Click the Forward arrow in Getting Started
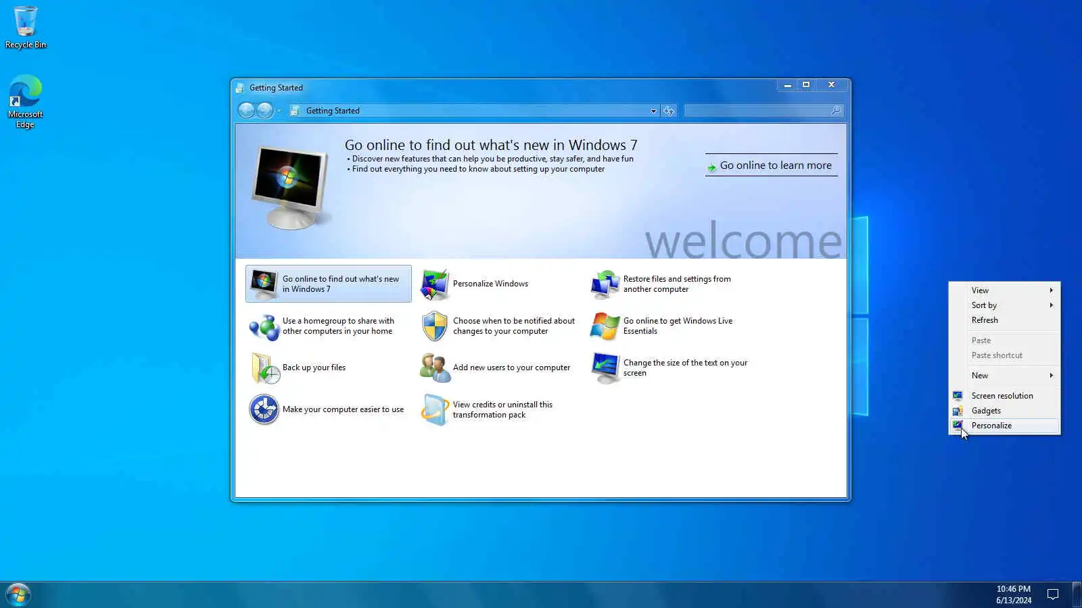1082x608 pixels. [265, 111]
